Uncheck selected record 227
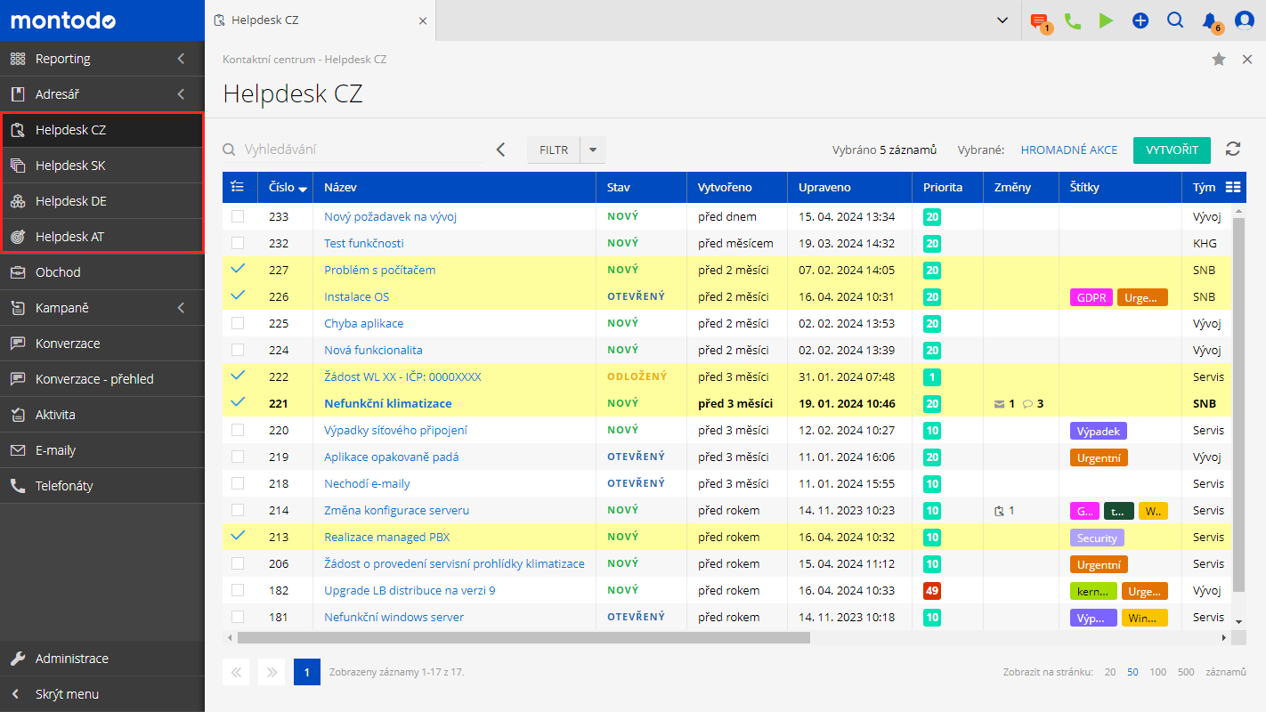This screenshot has width=1266, height=712. click(x=237, y=269)
